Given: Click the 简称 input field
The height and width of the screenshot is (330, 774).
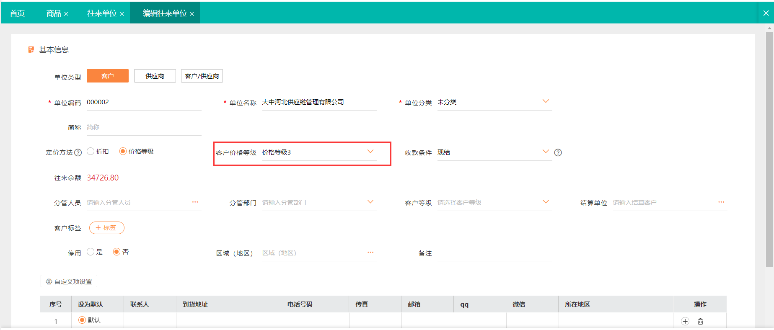Looking at the screenshot, I should (x=144, y=127).
